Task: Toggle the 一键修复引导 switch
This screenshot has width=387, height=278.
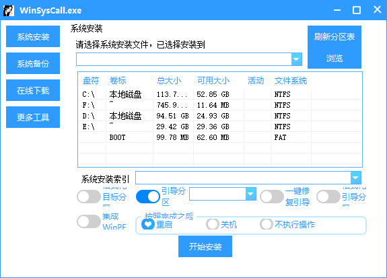Action: pos(272,197)
